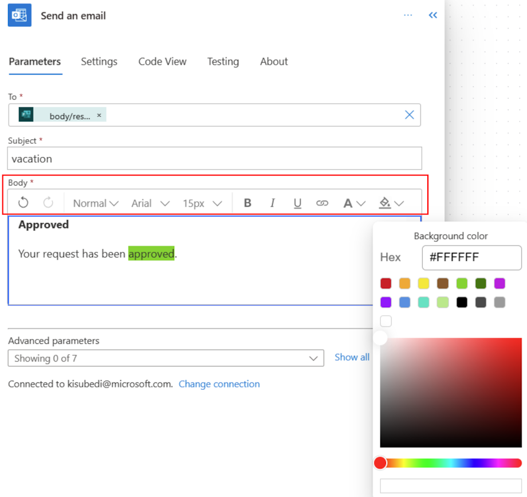
Task: Click the Outlook Send an email icon
Action: (x=19, y=15)
